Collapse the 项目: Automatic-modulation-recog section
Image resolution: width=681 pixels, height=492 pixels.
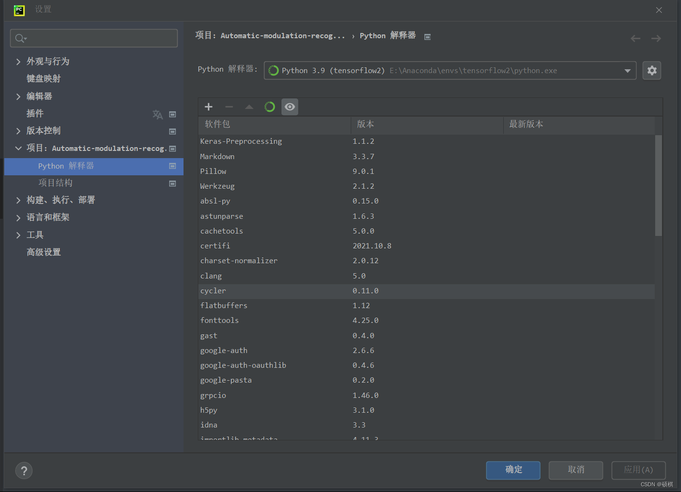(x=18, y=148)
